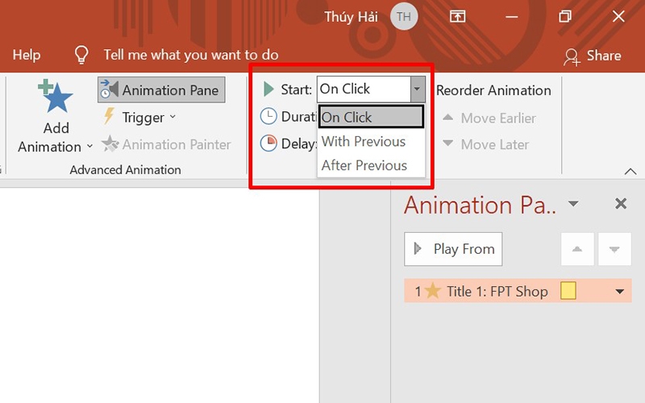Choose With Previous from the Start list
Viewport: 645px width, 403px height.
pyautogui.click(x=371, y=142)
